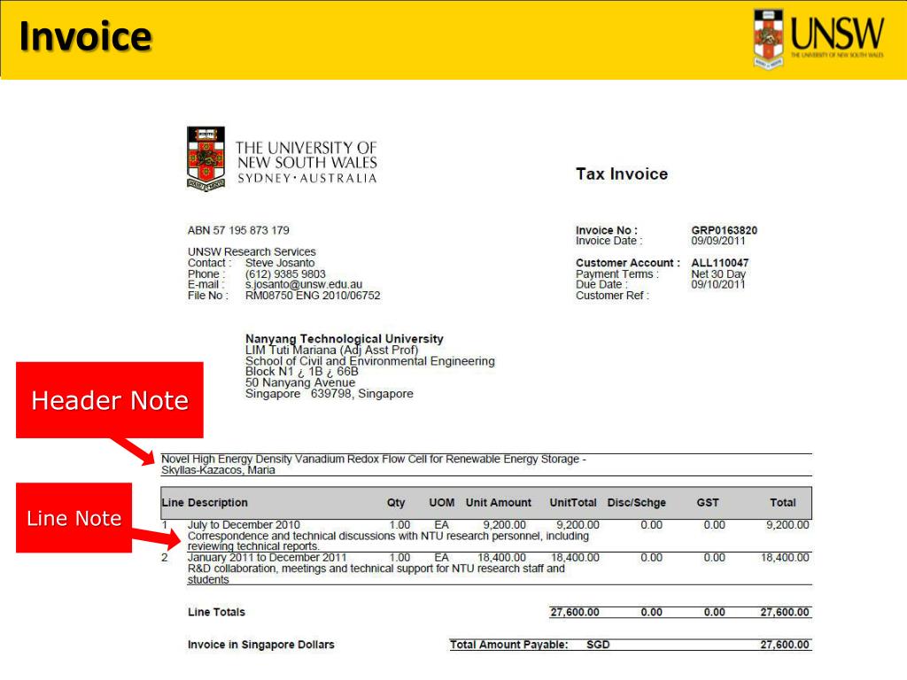Click the 'Qty' column header
907x680 pixels.
pyautogui.click(x=396, y=503)
